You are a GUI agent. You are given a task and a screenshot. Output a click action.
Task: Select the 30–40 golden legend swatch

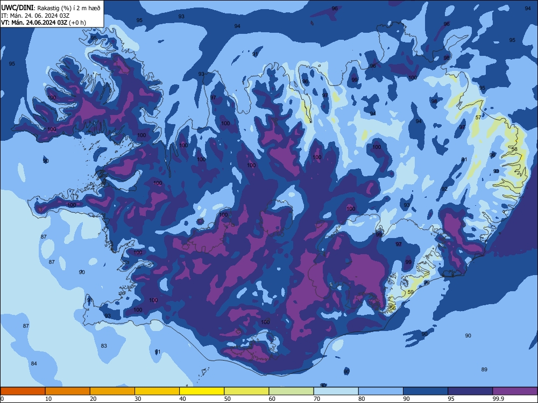[157, 391]
